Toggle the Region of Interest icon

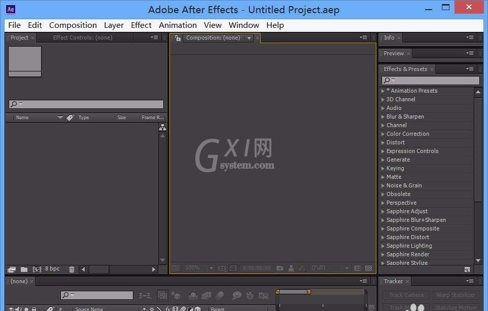tap(233, 268)
